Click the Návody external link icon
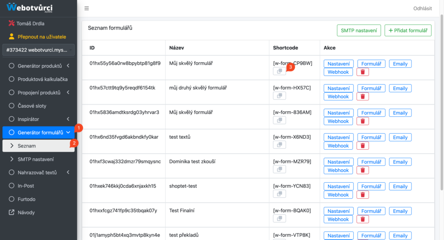This screenshot has width=444, height=240. pos(11,212)
